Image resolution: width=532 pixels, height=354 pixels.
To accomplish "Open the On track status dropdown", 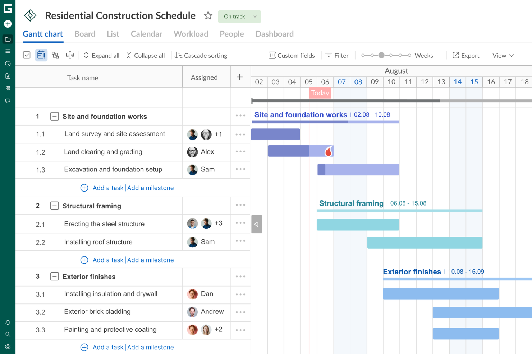I will 239,16.
